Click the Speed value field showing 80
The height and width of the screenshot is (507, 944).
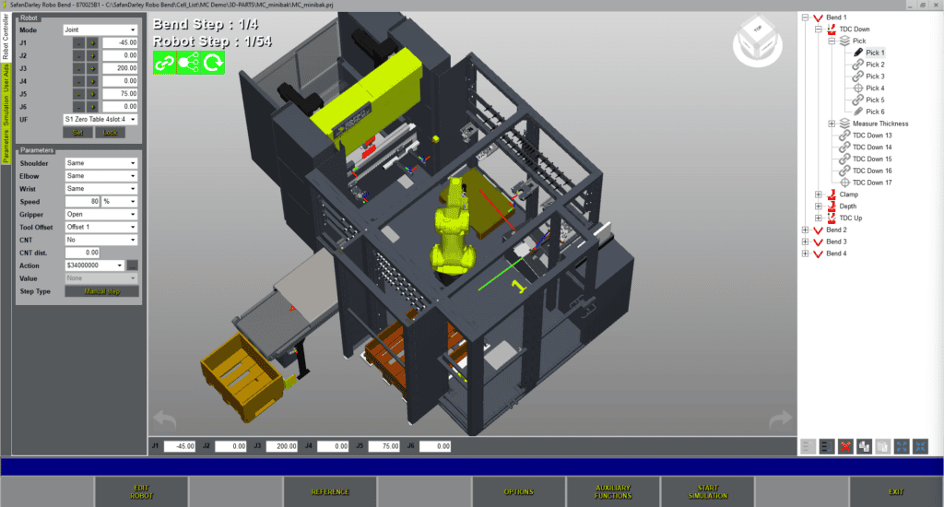tap(82, 202)
